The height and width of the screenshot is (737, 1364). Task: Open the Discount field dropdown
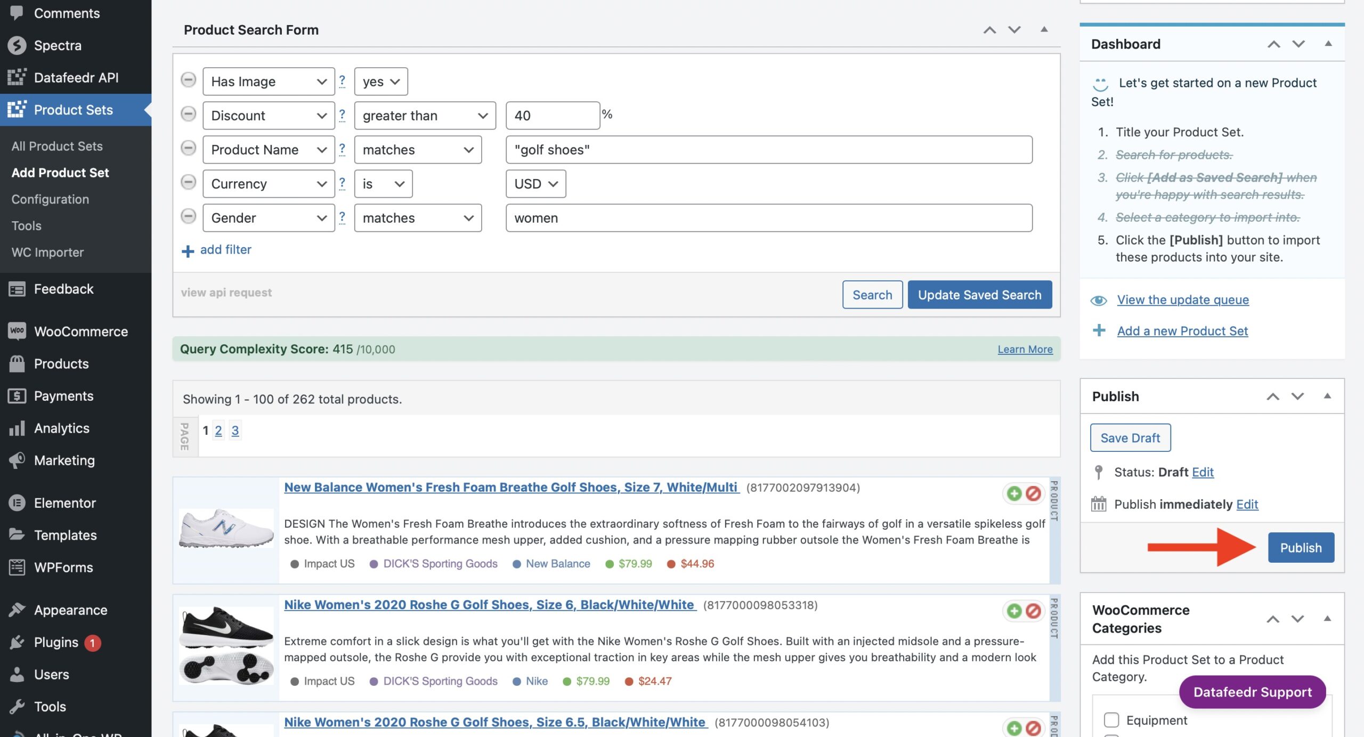[269, 116]
